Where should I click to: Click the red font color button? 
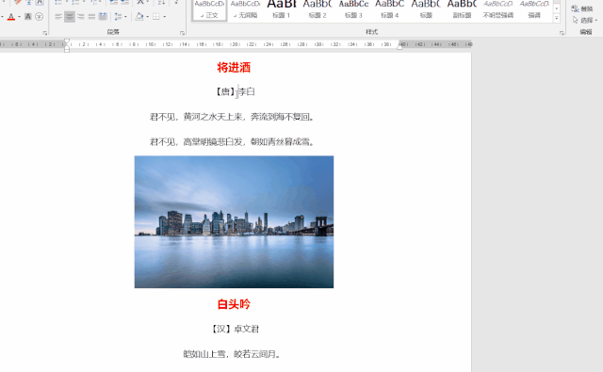[x=11, y=17]
